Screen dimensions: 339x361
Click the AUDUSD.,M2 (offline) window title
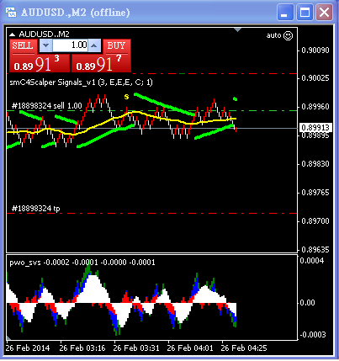click(x=75, y=13)
